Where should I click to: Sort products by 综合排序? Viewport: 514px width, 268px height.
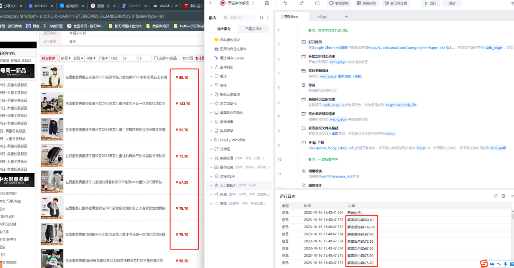[x=50, y=58]
